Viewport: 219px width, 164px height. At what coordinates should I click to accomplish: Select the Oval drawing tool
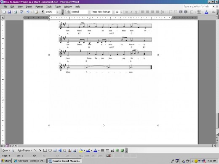[50, 151]
